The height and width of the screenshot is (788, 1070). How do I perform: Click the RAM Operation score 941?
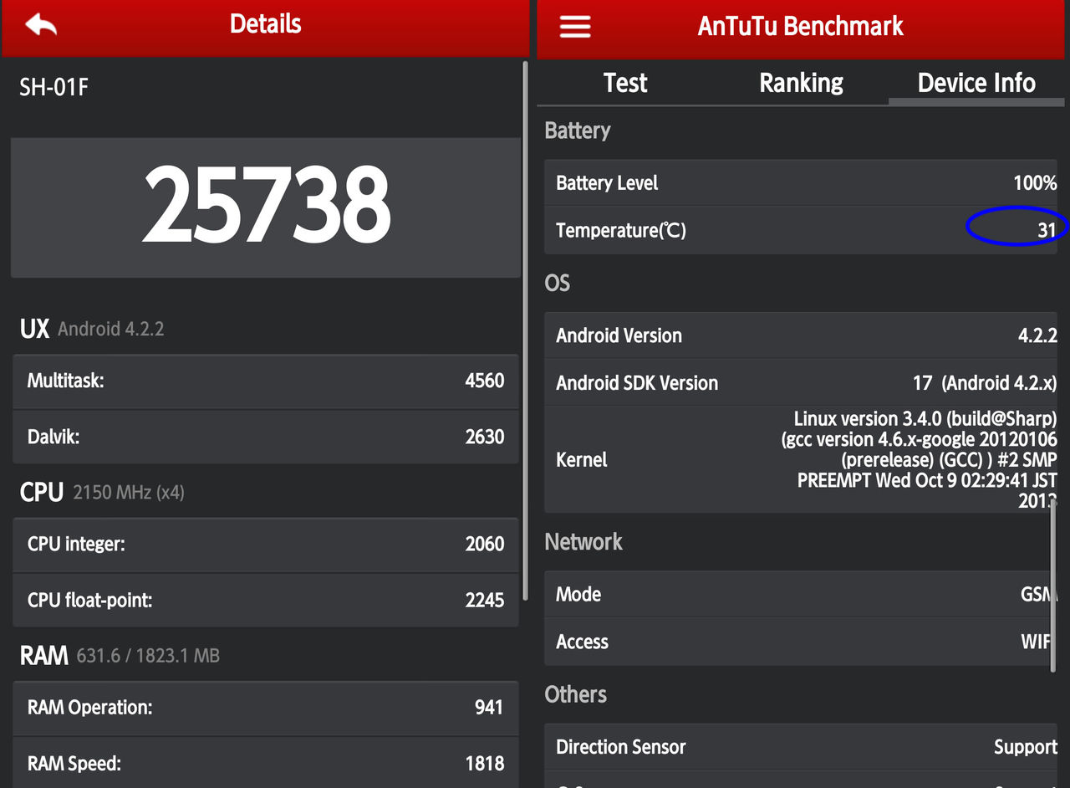pyautogui.click(x=489, y=707)
